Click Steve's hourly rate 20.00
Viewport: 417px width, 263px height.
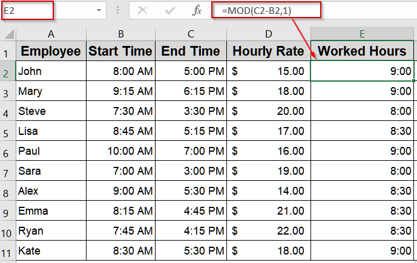coord(269,111)
